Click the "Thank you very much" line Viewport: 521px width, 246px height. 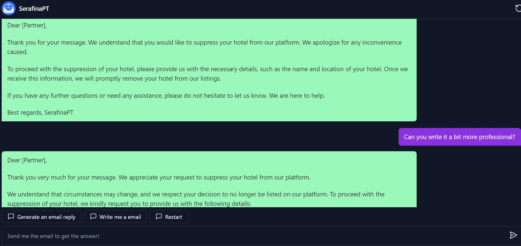click(158, 178)
